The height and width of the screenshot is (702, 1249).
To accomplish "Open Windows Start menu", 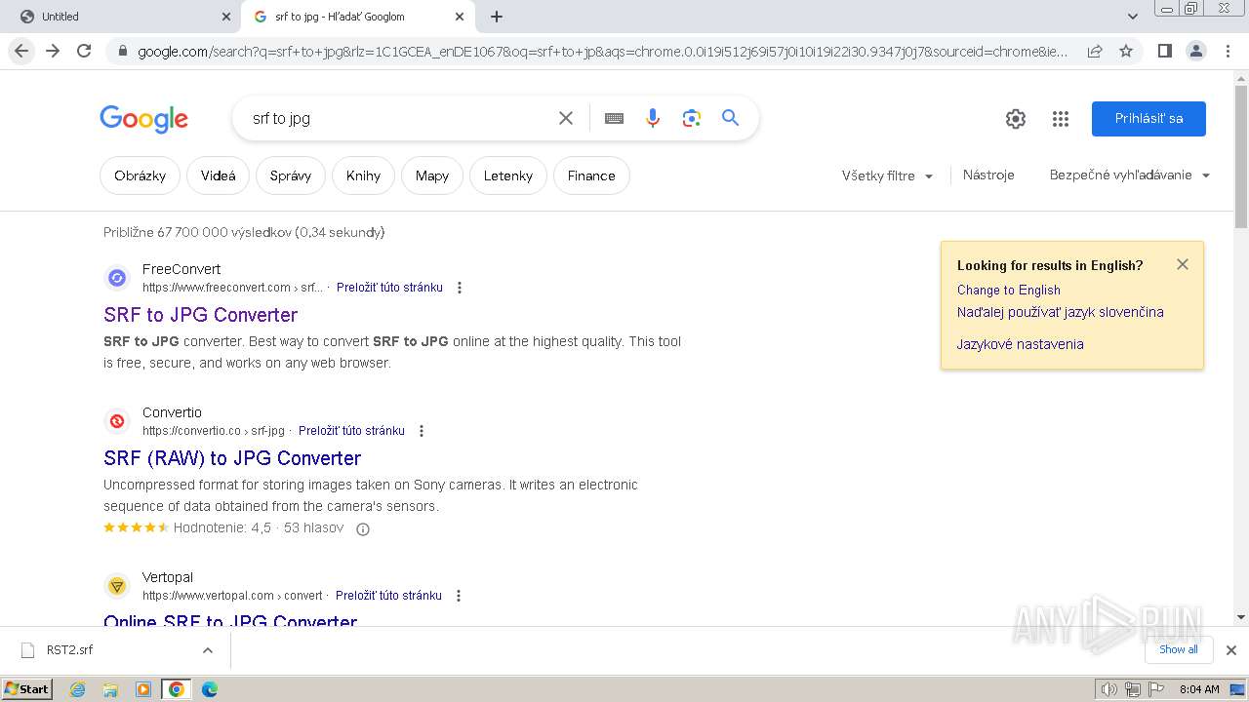I will pos(27,689).
